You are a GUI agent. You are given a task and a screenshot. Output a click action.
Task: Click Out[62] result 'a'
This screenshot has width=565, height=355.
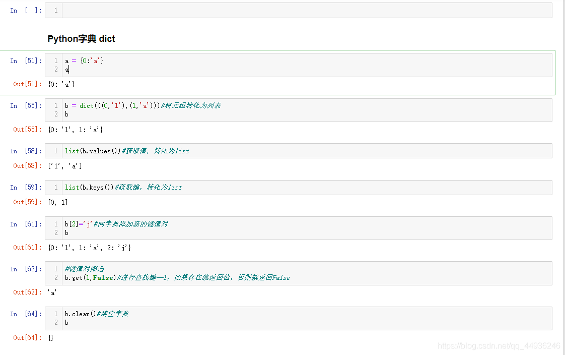click(x=52, y=292)
